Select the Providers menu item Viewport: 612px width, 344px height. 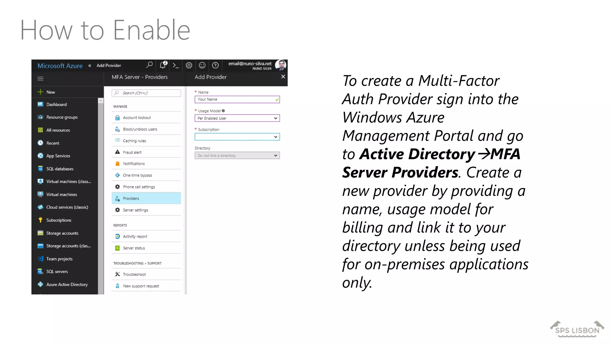click(146, 198)
